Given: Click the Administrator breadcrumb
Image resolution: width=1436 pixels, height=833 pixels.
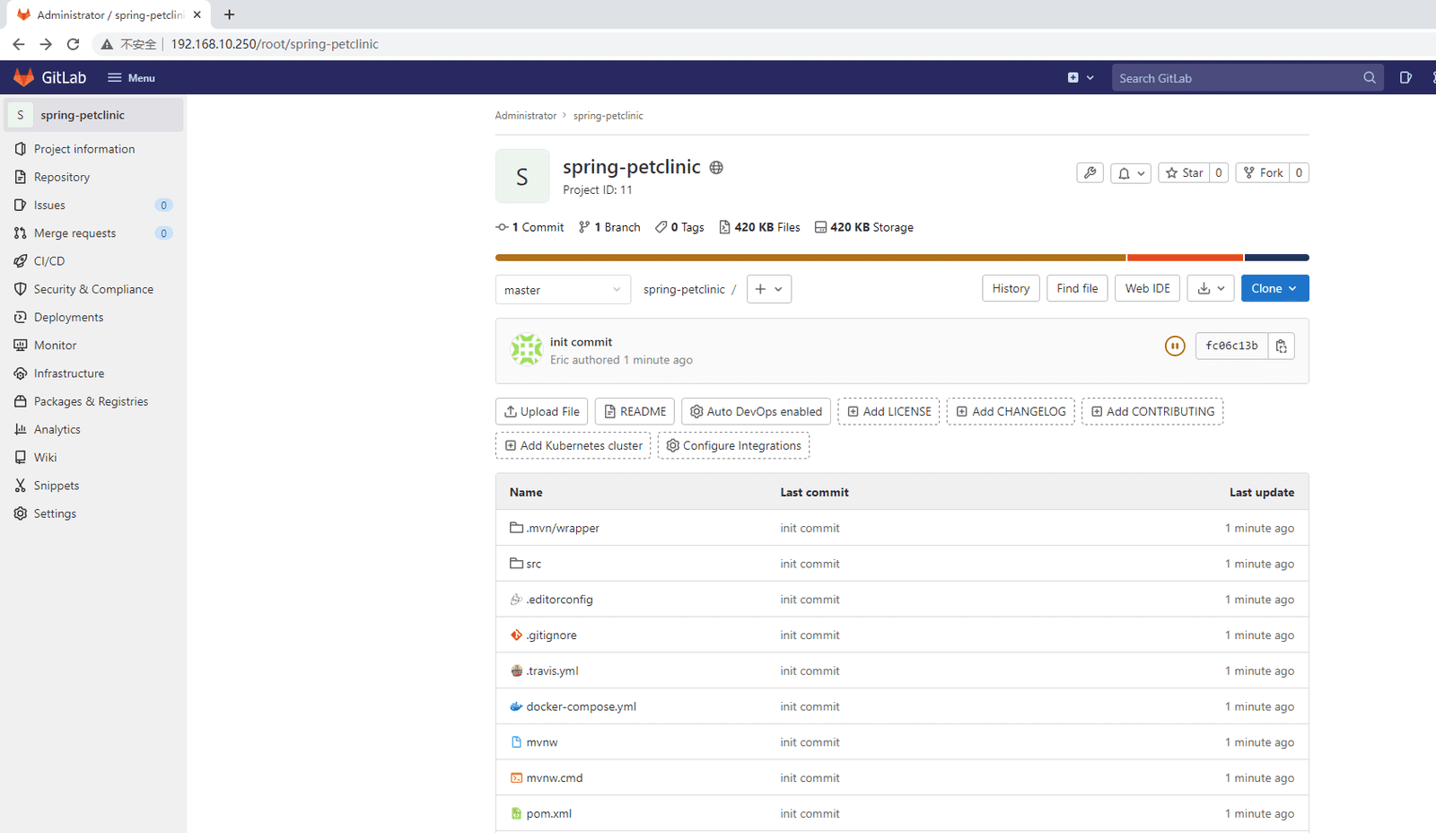Looking at the screenshot, I should [526, 116].
